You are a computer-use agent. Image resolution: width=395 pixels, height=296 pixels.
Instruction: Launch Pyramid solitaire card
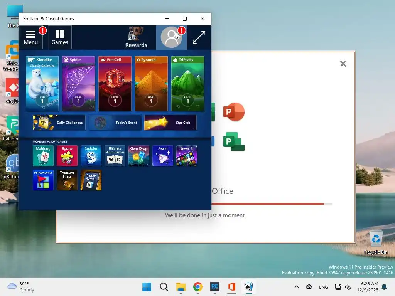(x=151, y=84)
